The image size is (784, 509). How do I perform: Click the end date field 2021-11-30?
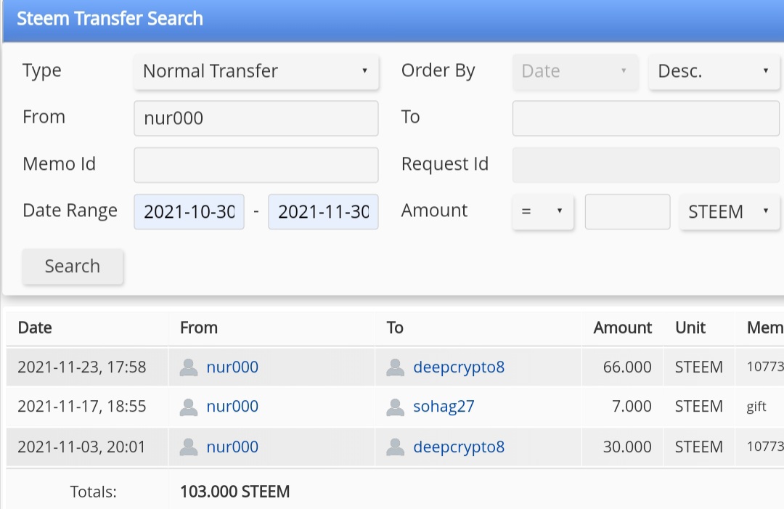click(323, 212)
